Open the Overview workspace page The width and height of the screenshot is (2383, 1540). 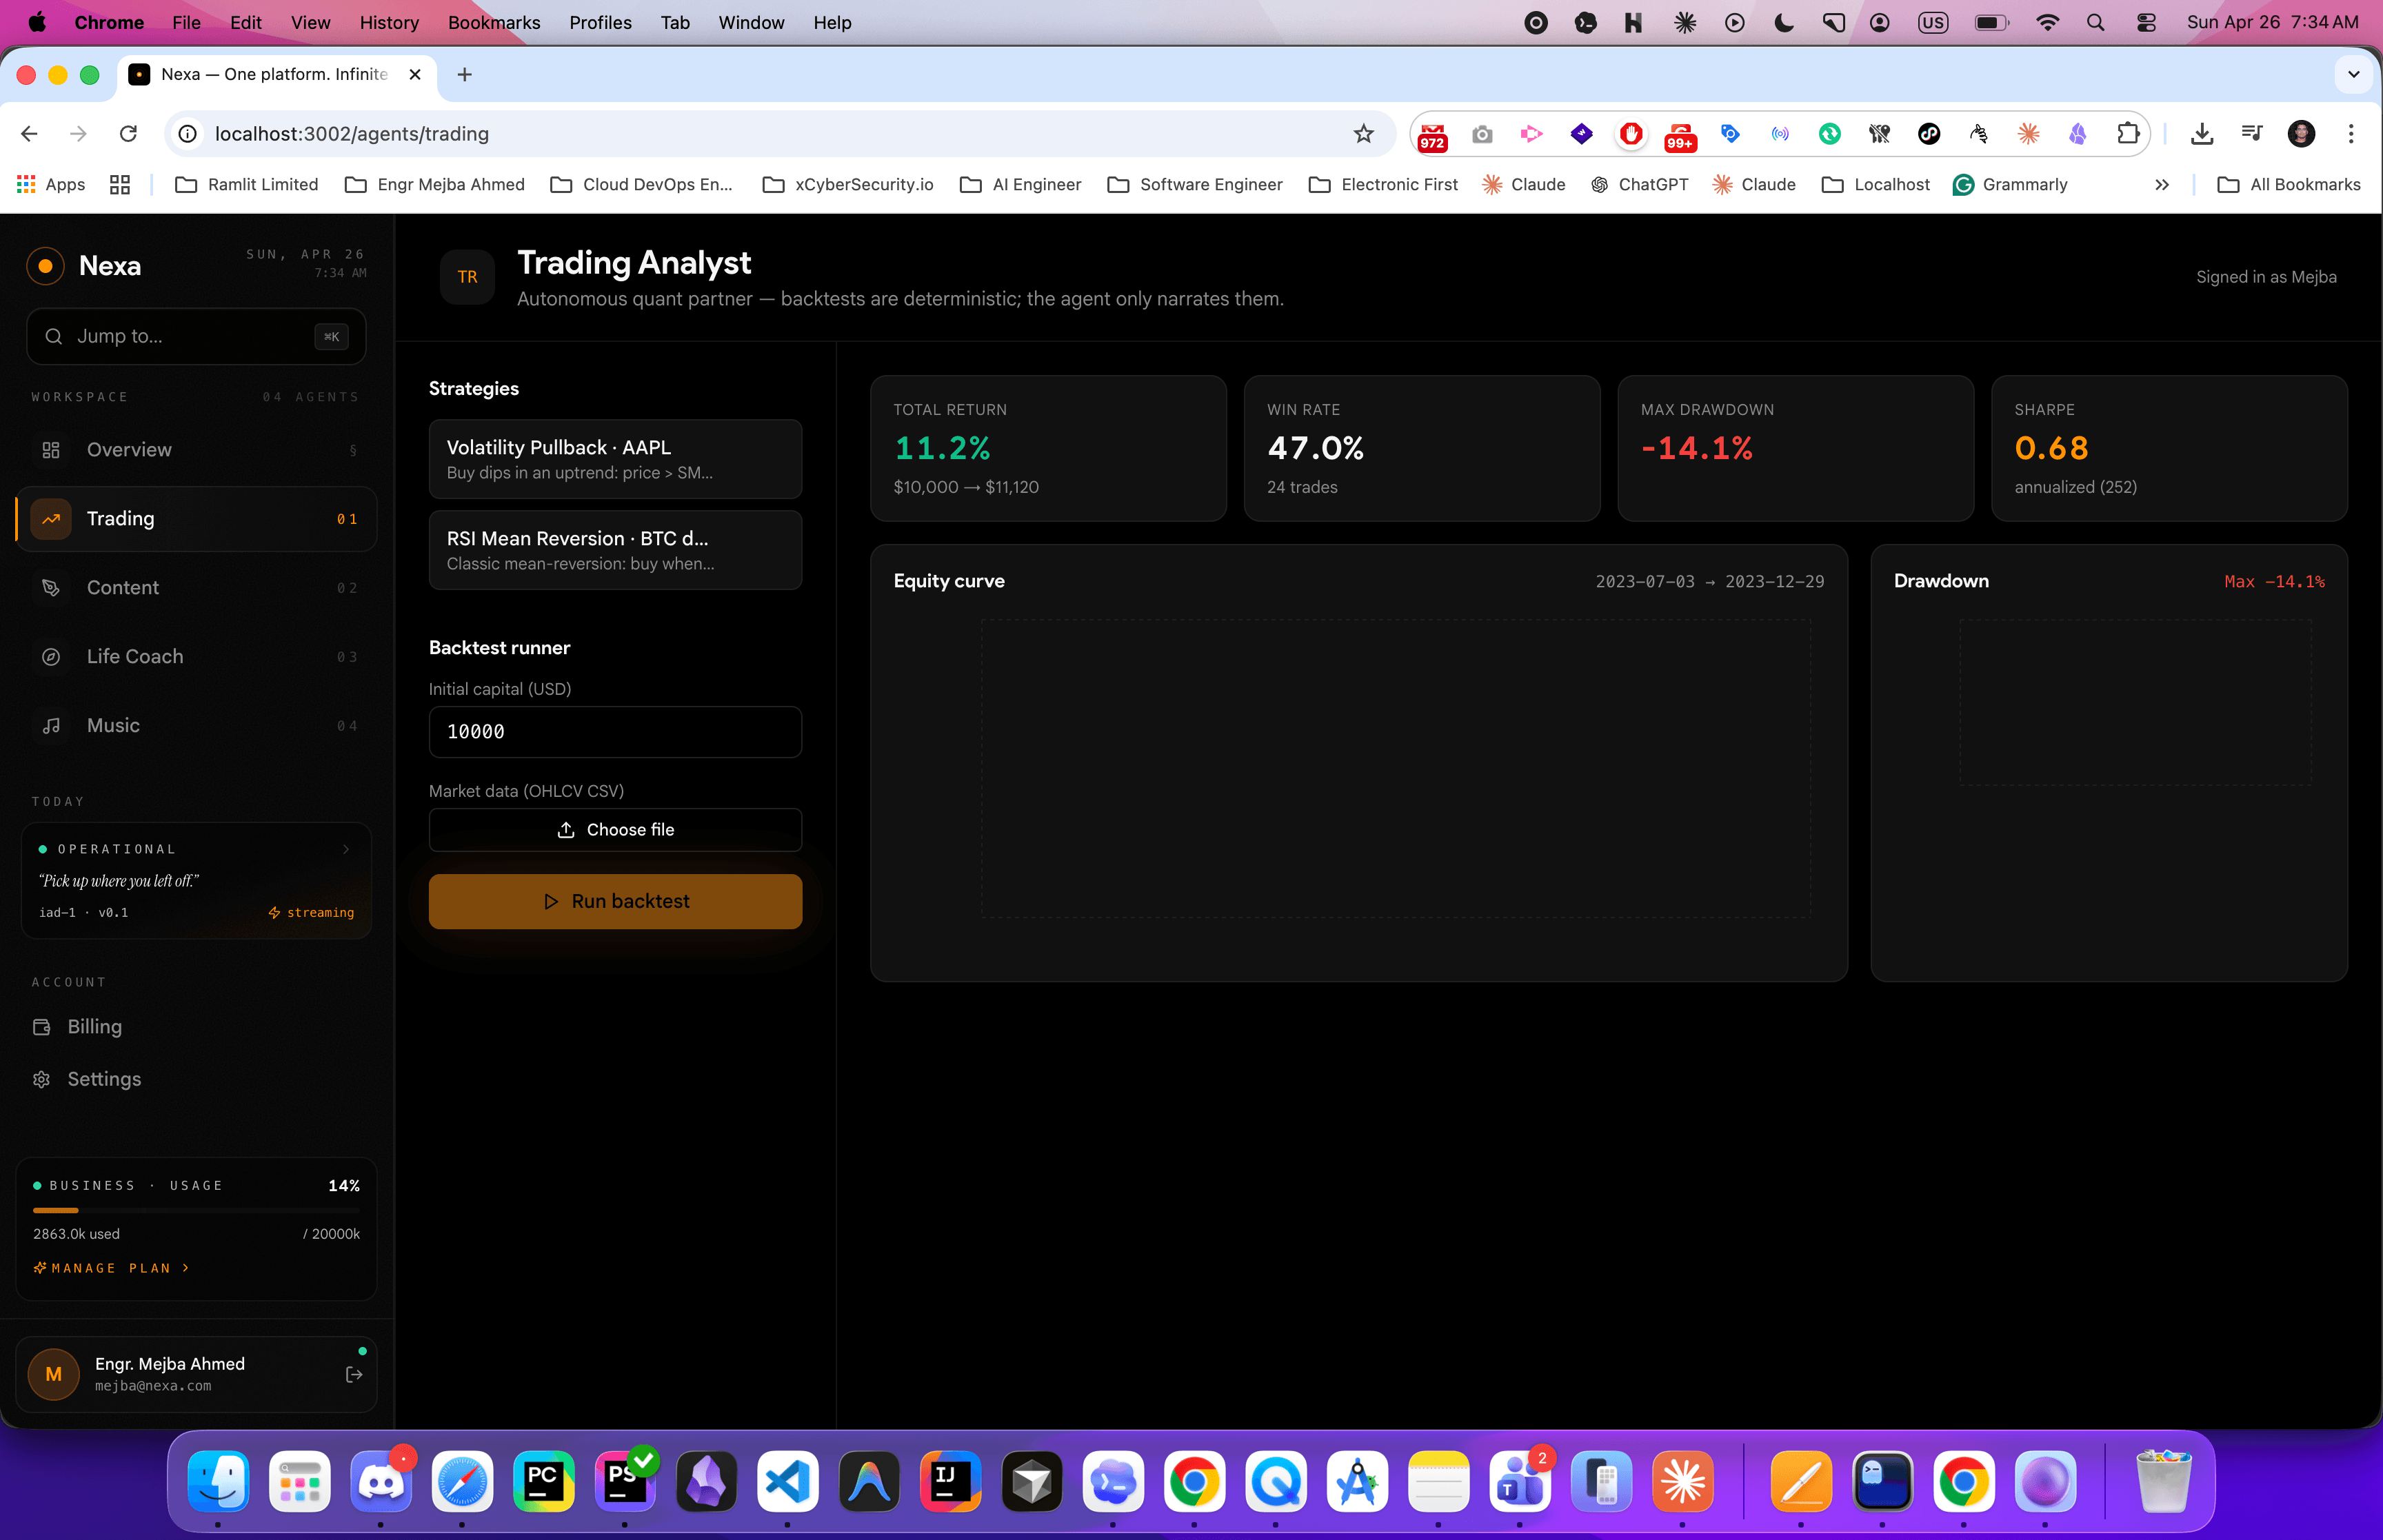pyautogui.click(x=196, y=450)
